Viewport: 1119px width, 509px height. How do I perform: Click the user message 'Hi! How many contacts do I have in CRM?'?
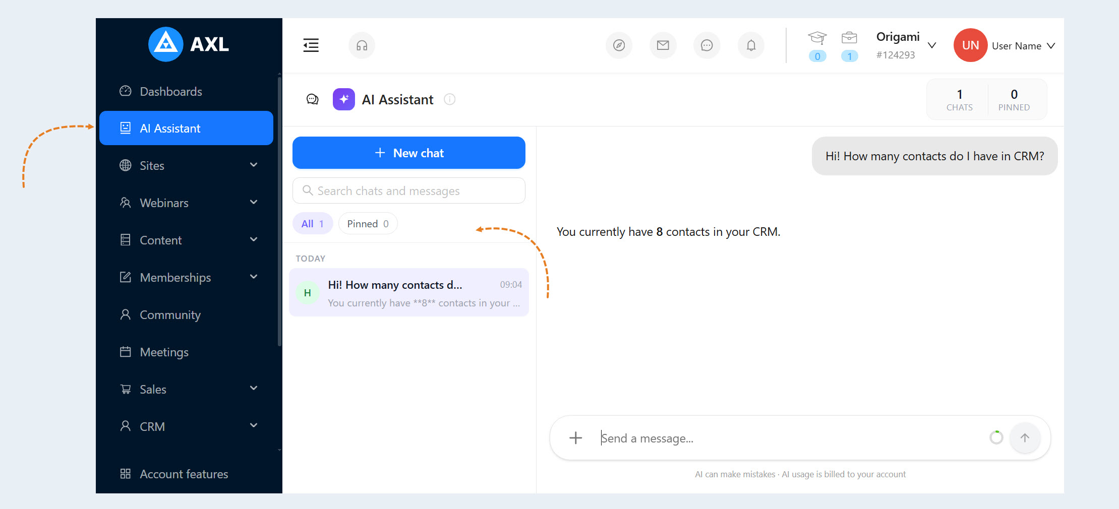tap(934, 156)
